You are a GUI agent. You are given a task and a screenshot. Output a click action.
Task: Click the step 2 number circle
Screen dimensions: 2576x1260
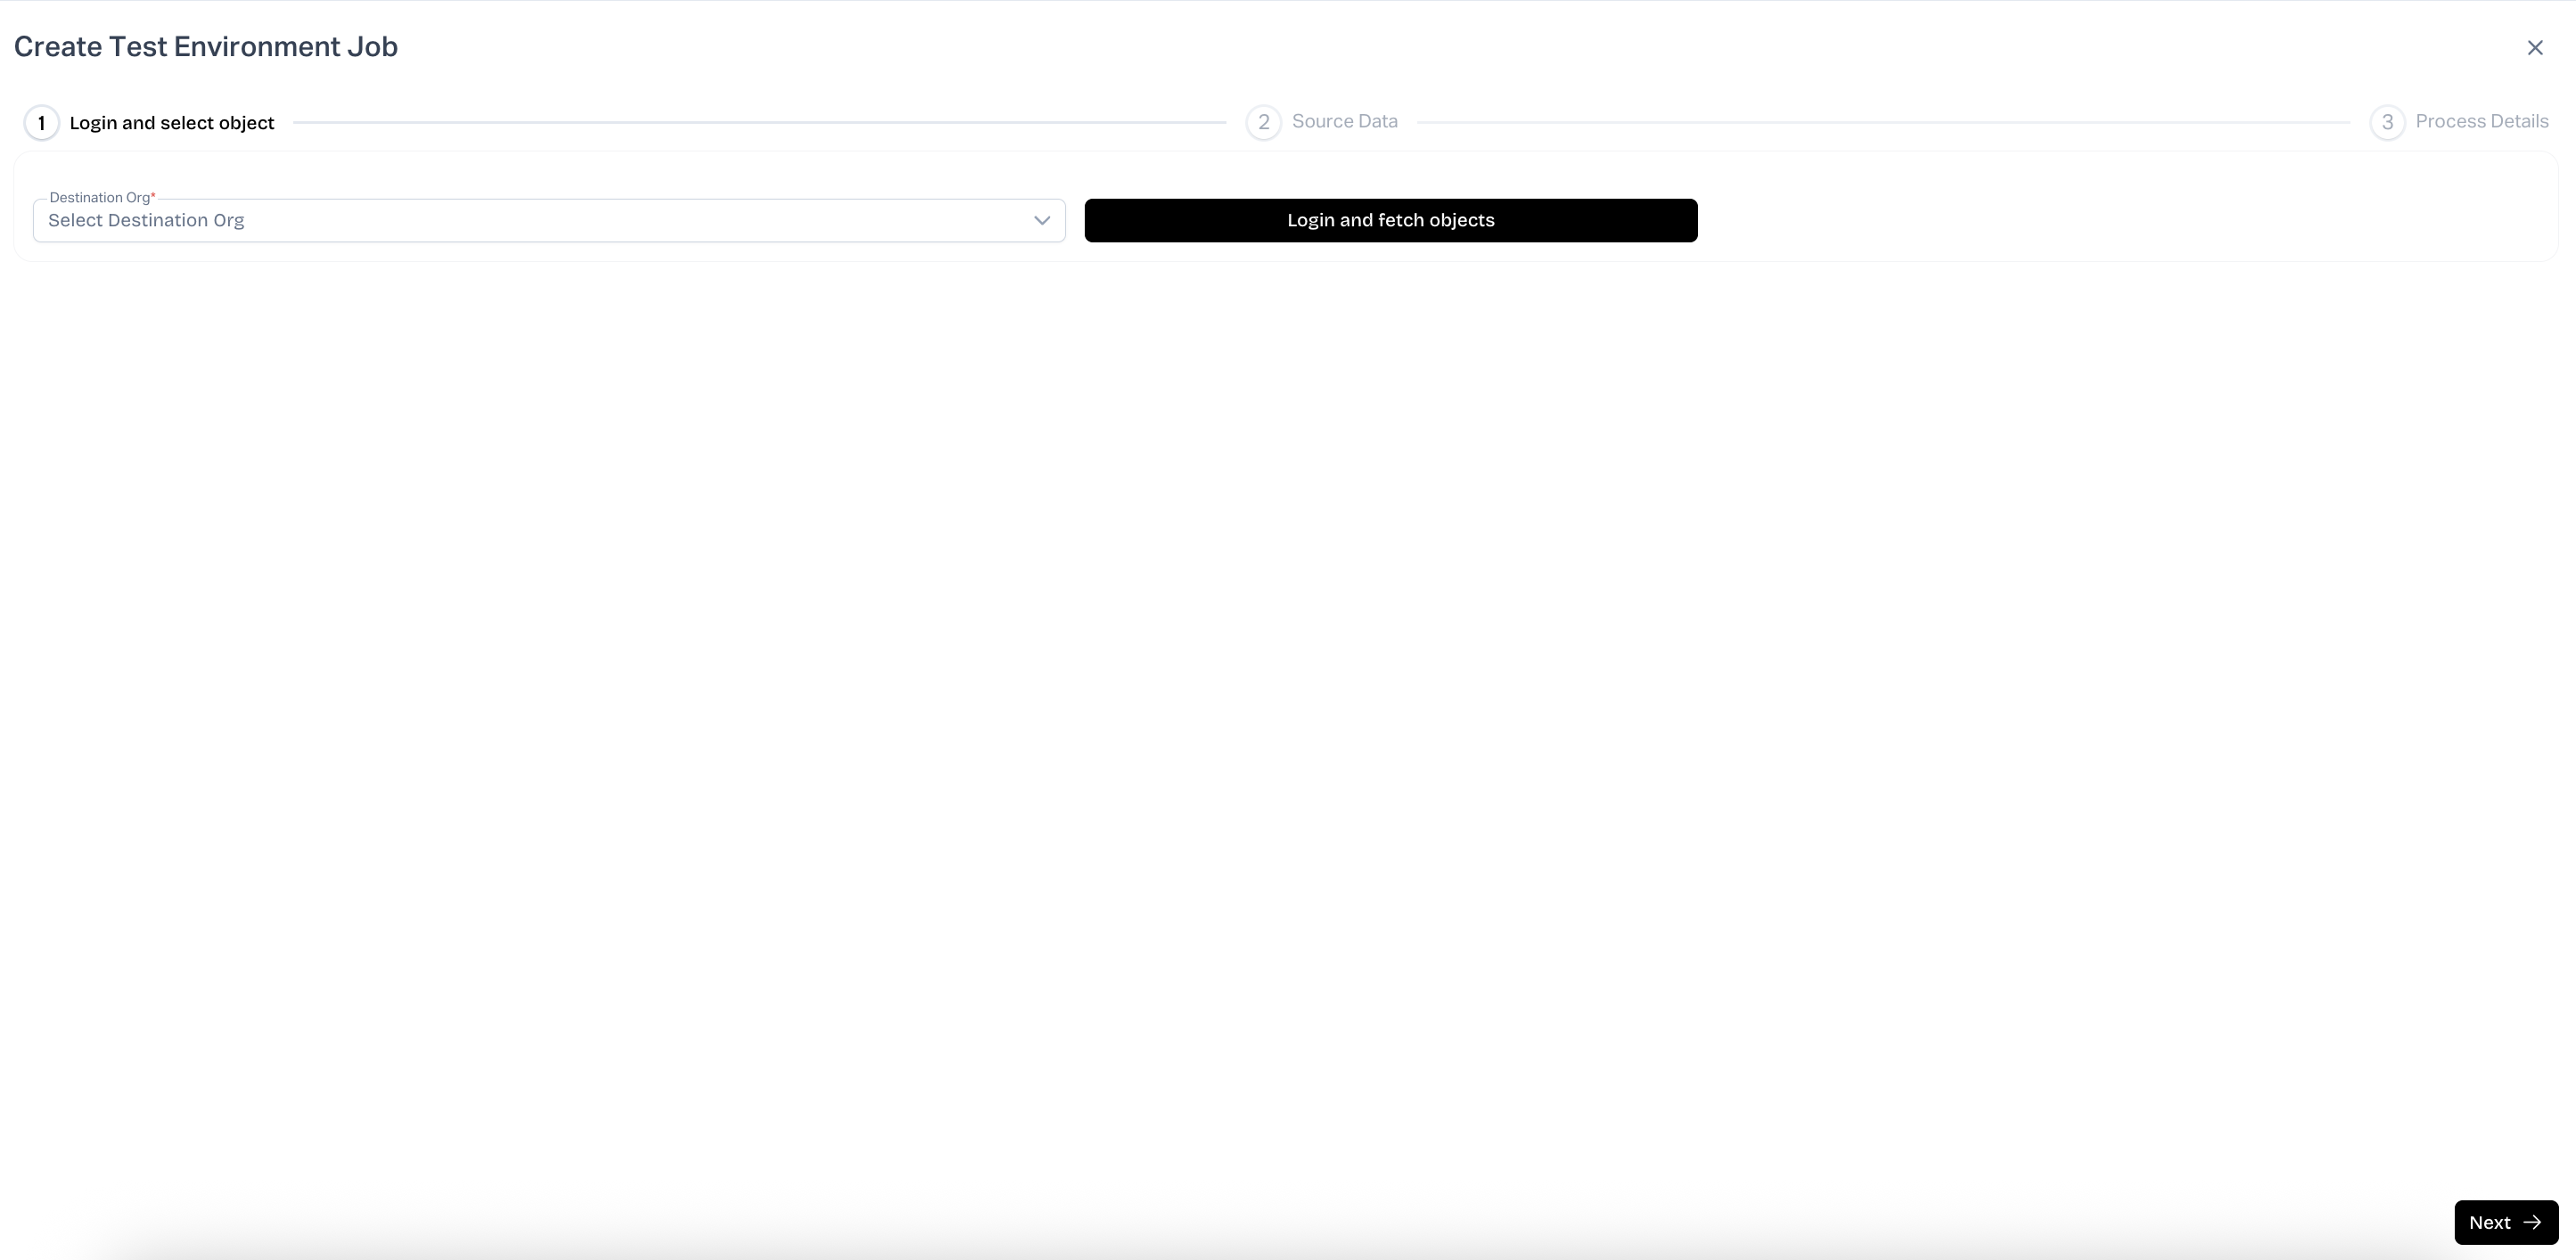(1263, 122)
